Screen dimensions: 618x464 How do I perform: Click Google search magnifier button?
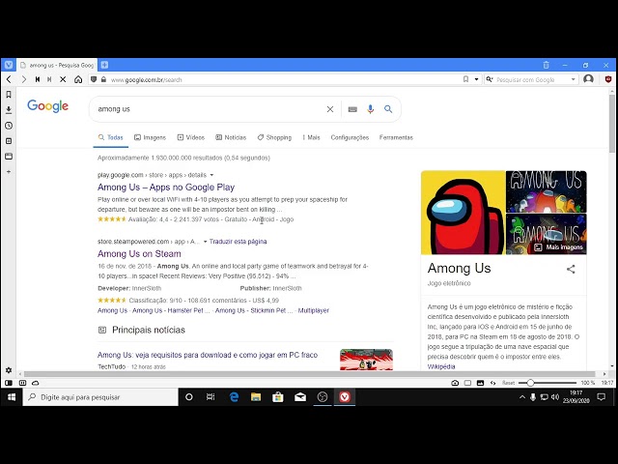point(388,109)
